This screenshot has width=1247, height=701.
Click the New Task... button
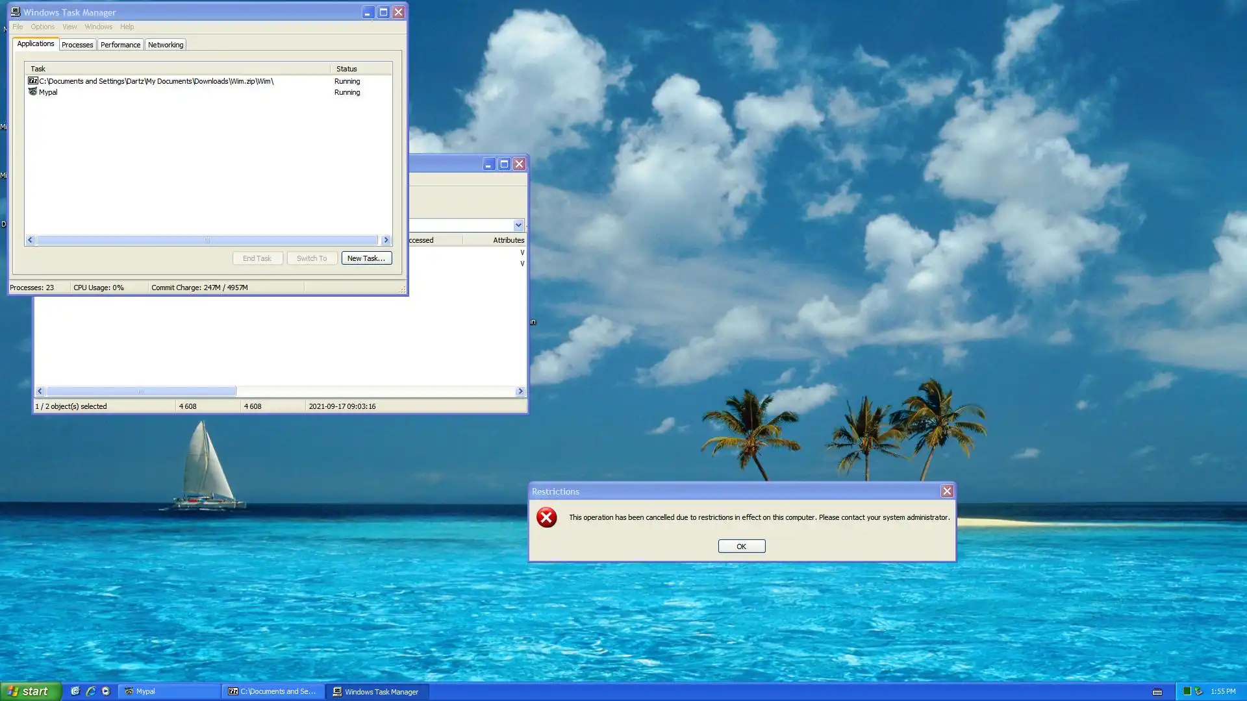pyautogui.click(x=366, y=258)
